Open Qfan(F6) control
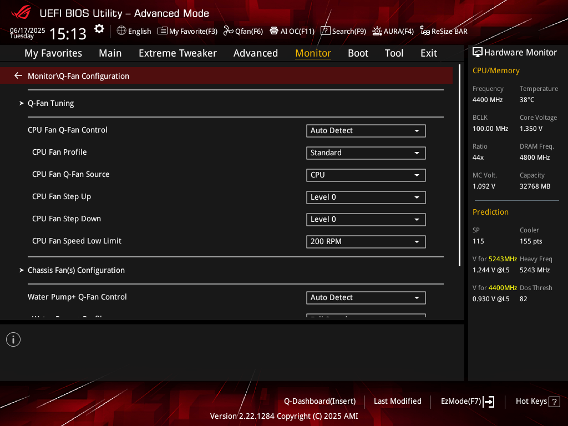Image resolution: width=568 pixels, height=426 pixels. [249, 32]
